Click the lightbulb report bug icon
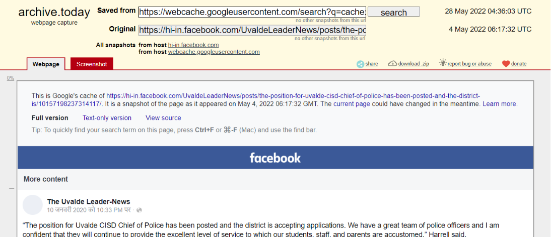The width and height of the screenshot is (551, 237). tap(443, 63)
